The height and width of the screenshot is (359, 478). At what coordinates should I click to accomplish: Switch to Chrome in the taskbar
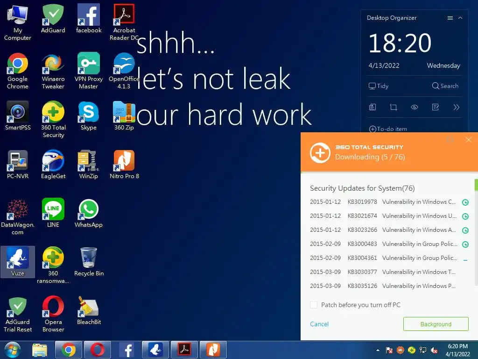[69, 350]
